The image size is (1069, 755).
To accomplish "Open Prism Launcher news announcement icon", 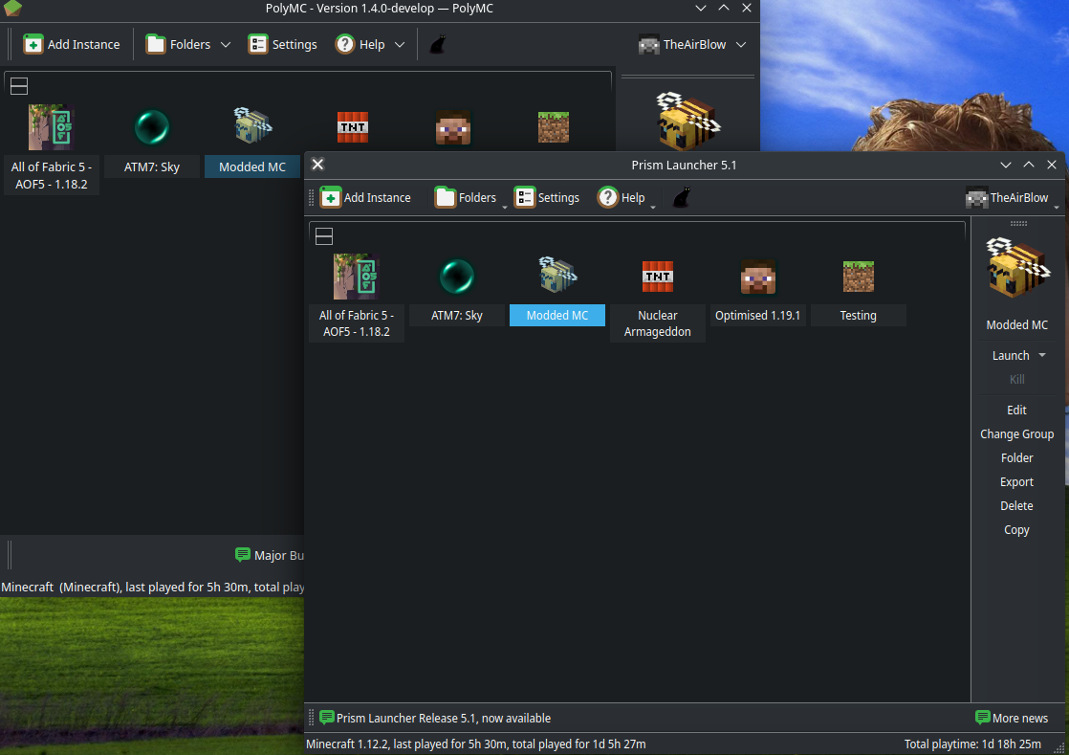I will coord(327,717).
